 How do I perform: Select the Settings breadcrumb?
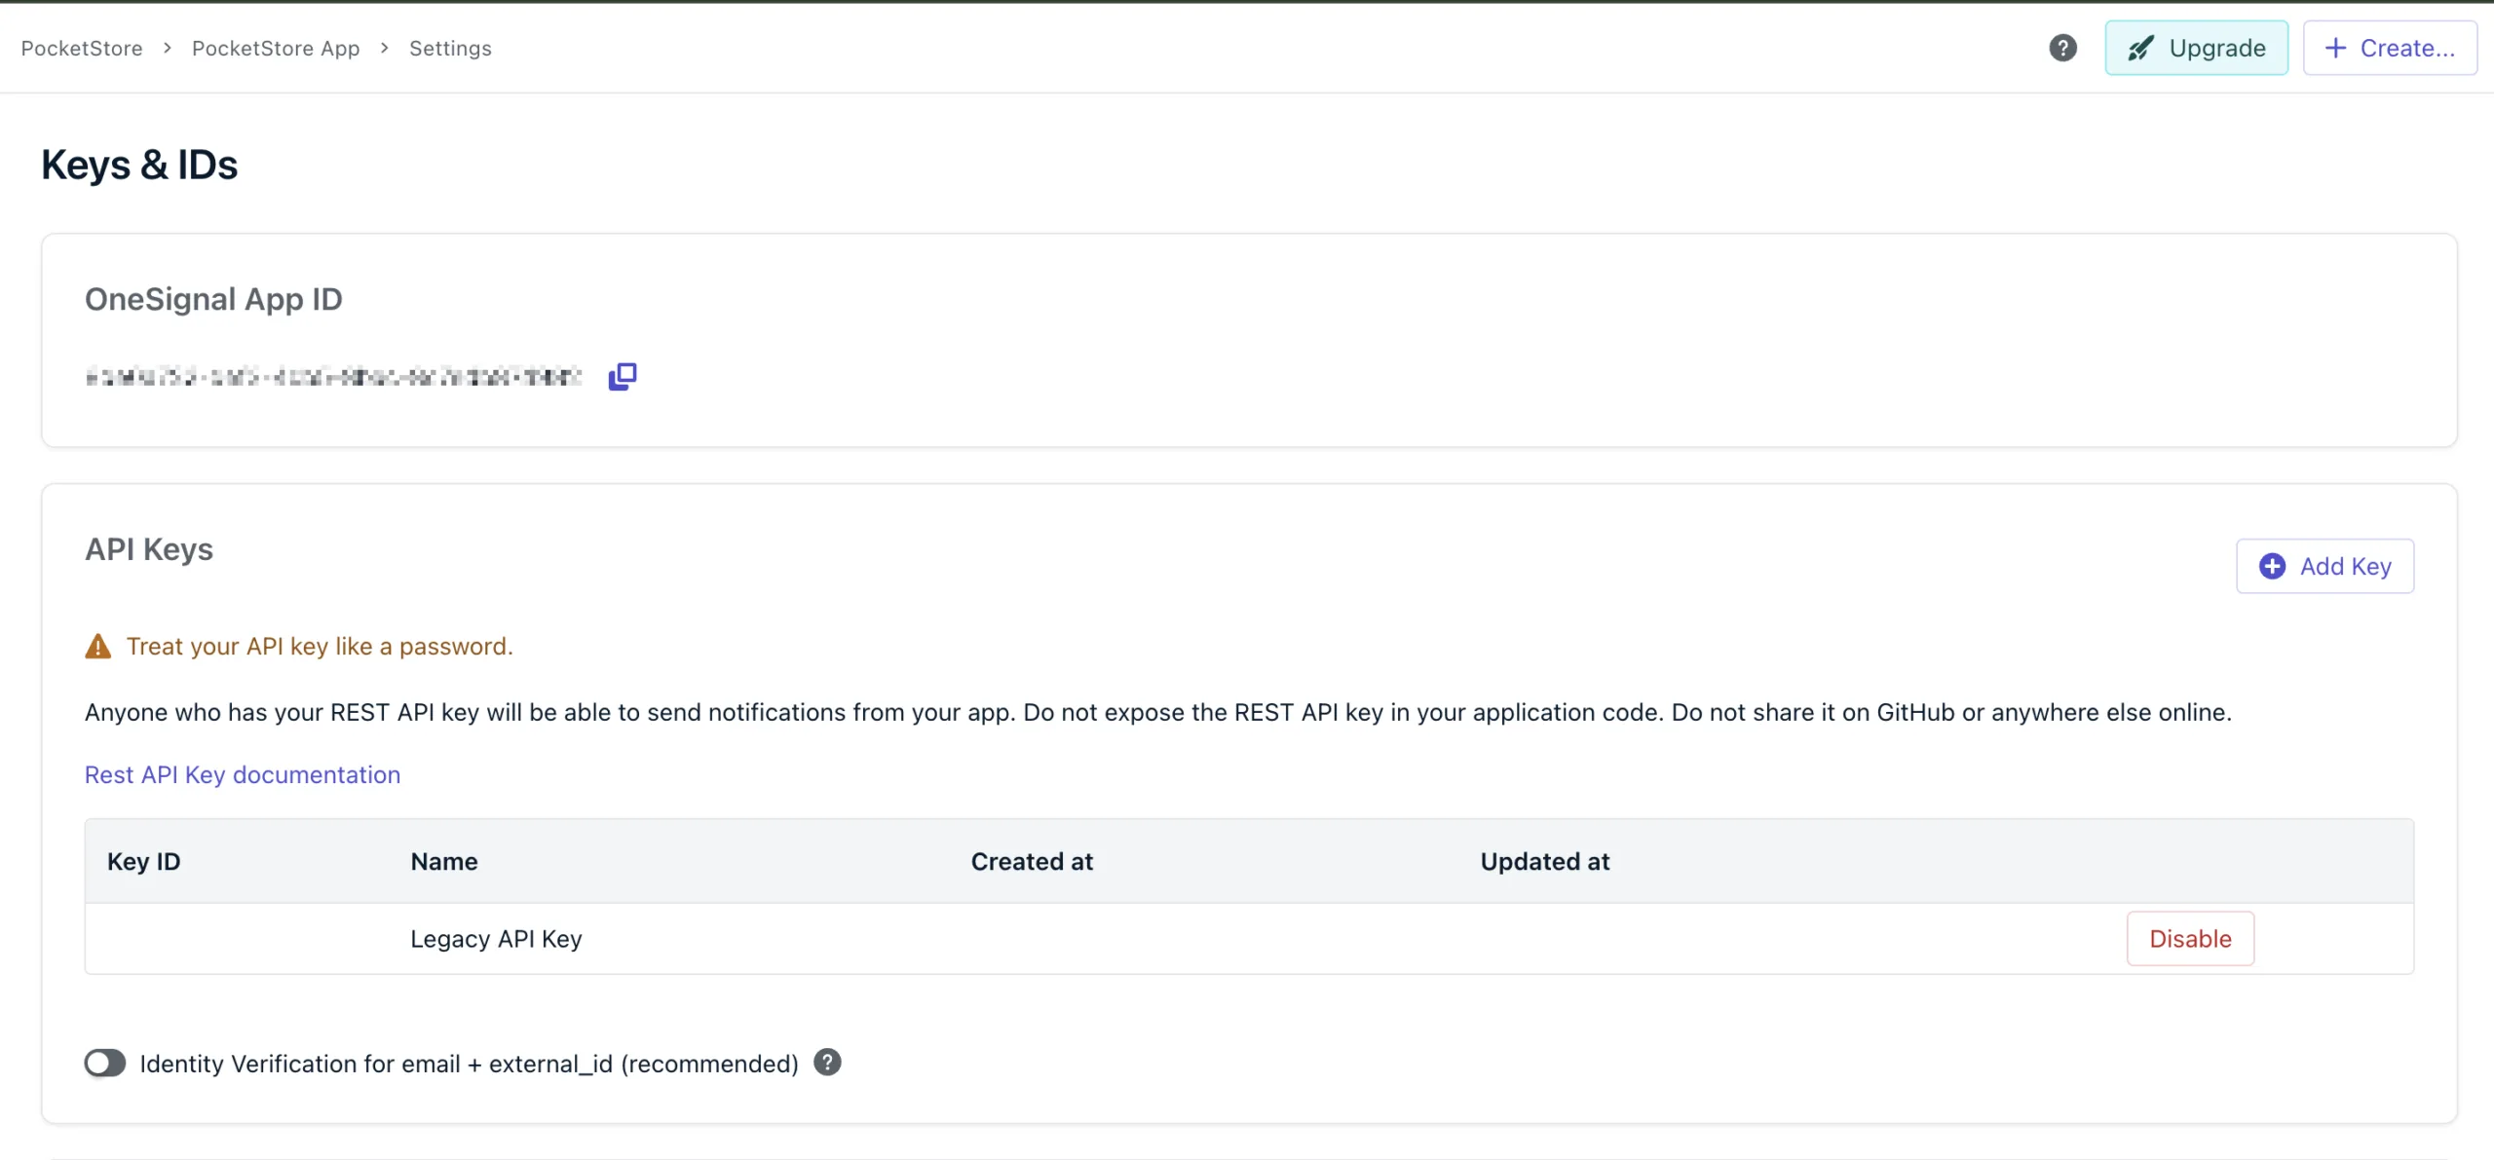(450, 49)
